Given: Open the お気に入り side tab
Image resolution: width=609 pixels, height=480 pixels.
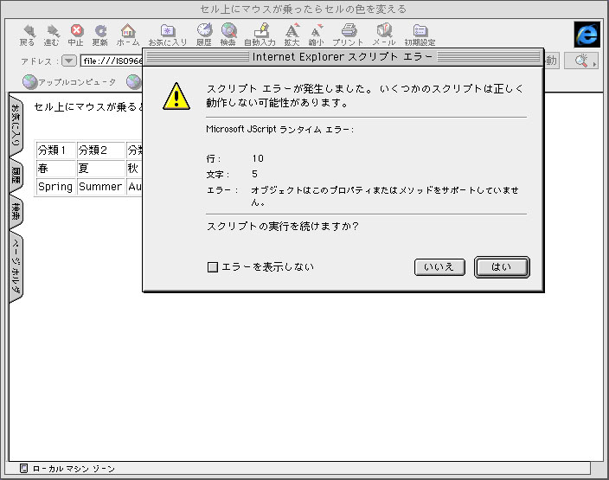Looking at the screenshot, I should [16, 125].
